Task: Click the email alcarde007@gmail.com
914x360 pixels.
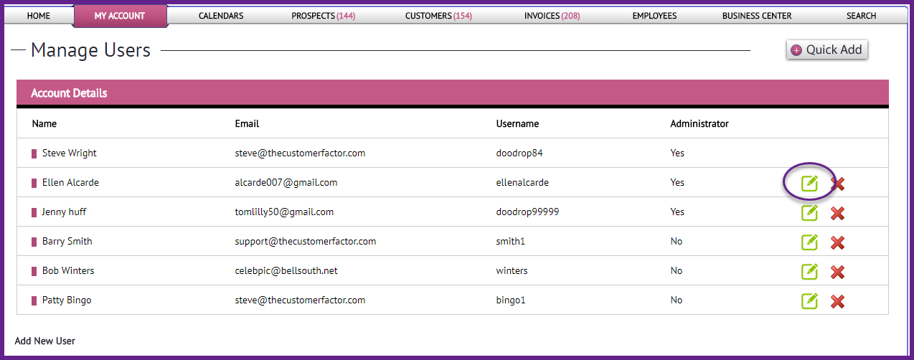Action: [286, 182]
